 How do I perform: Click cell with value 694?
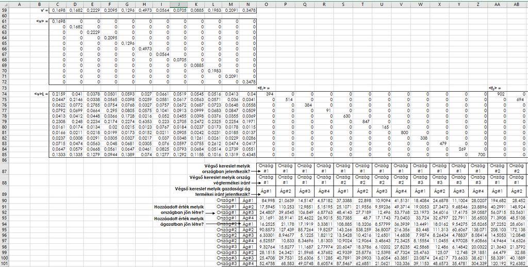517,99
